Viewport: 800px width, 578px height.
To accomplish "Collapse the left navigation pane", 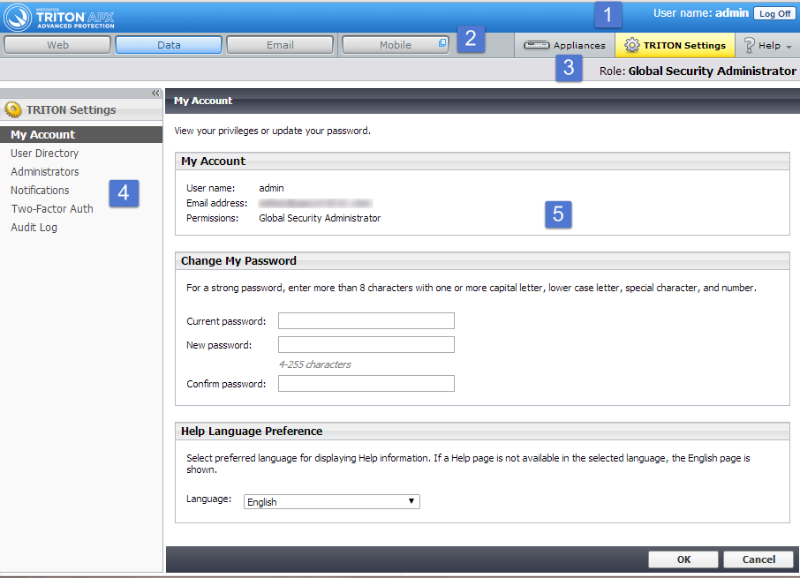I will 155,93.
